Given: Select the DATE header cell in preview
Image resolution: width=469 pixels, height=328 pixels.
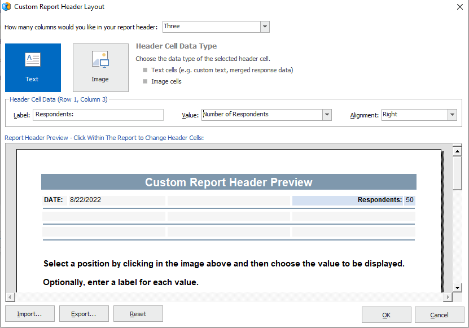Looking at the screenshot, I should click(104, 200).
